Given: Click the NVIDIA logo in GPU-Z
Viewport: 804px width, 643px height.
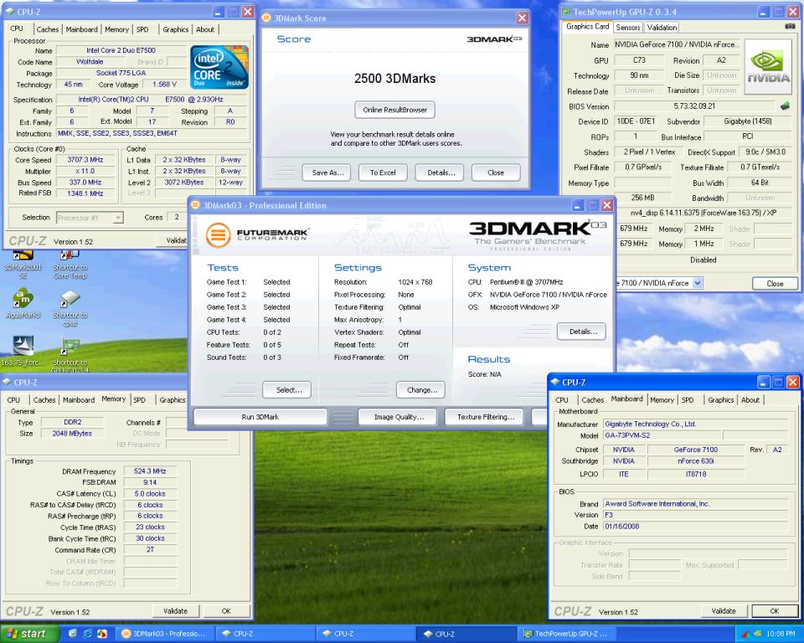Looking at the screenshot, I should [x=768, y=67].
